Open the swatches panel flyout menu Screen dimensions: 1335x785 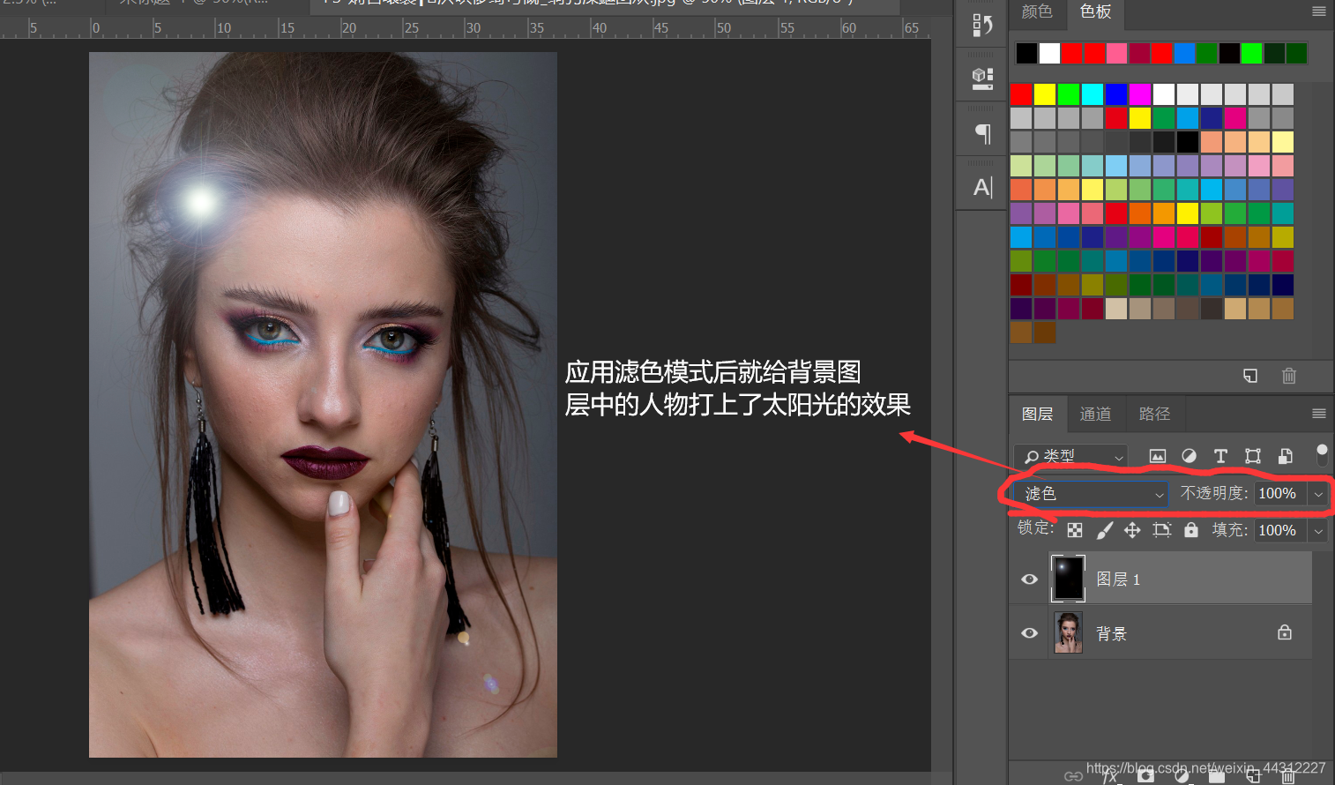point(1319,11)
